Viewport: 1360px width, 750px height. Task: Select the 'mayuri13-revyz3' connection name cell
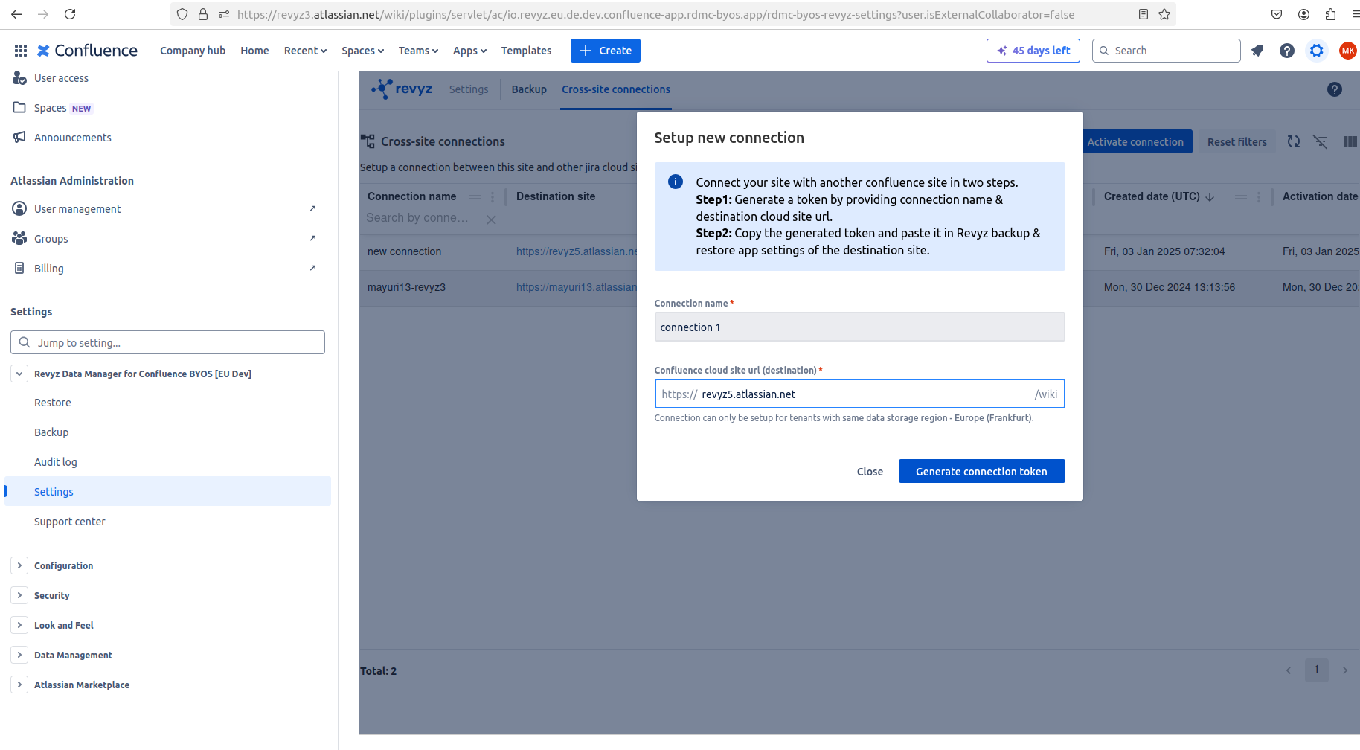tap(406, 287)
